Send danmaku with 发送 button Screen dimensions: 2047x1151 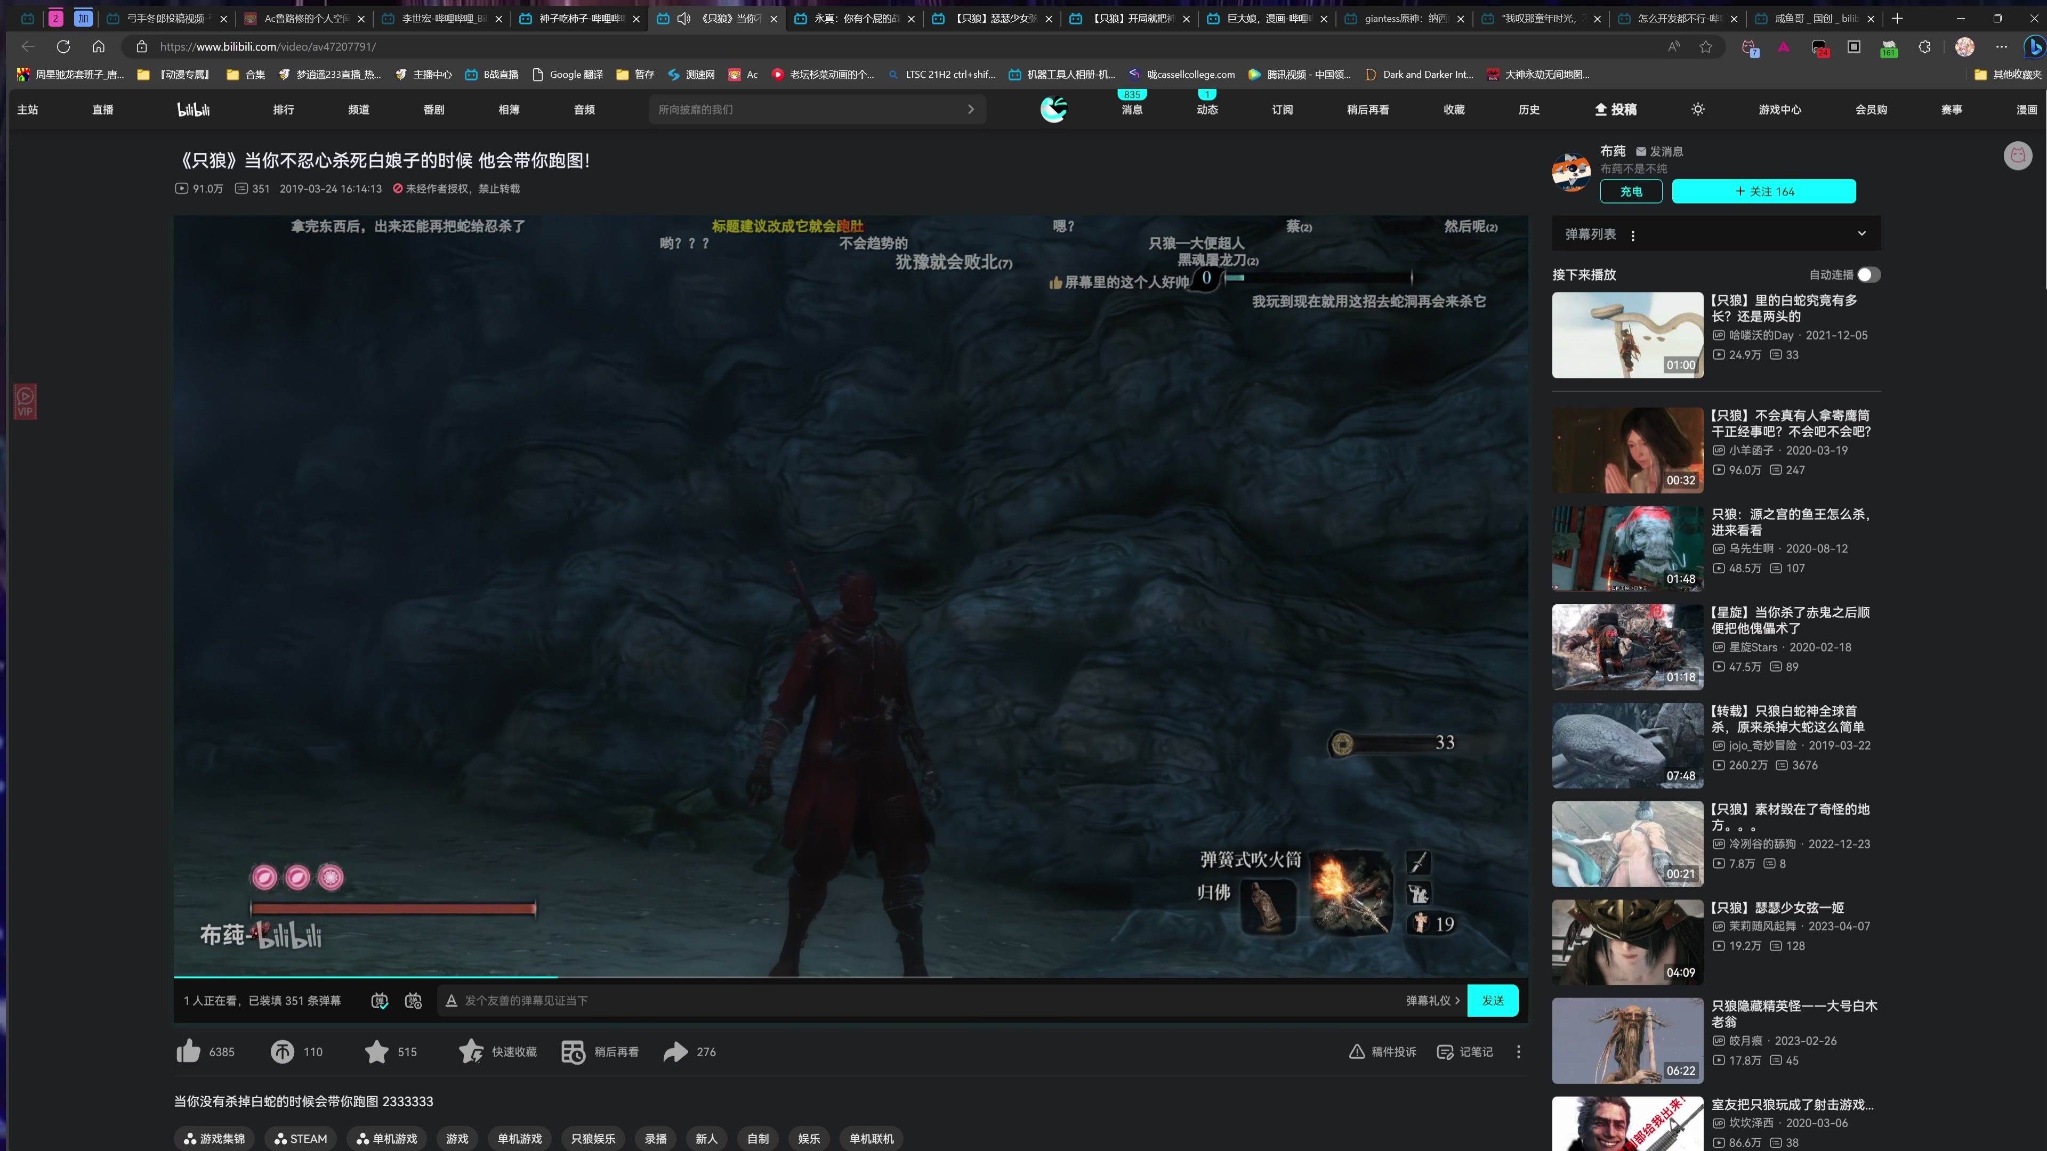pyautogui.click(x=1493, y=1001)
